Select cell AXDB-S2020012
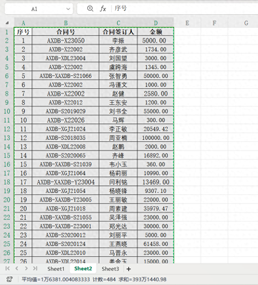This screenshot has height=285, width=258. click(66, 235)
